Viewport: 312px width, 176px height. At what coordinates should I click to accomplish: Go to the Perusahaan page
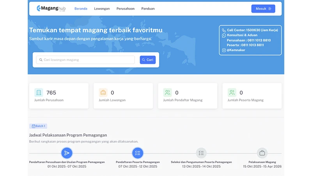coord(126,9)
